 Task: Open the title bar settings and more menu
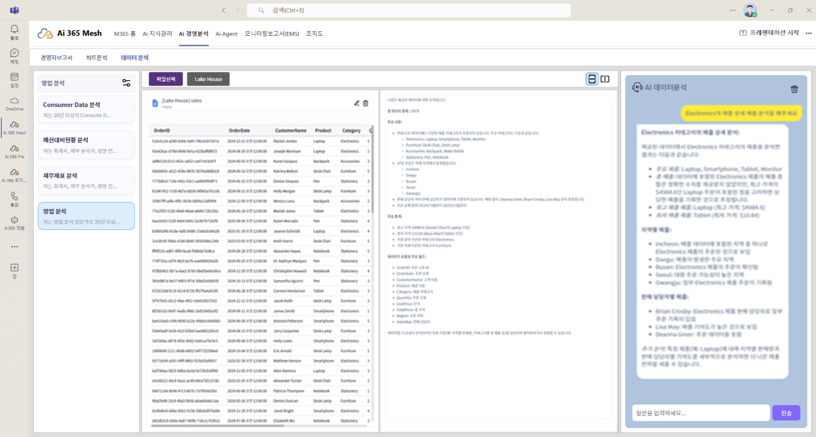(x=732, y=11)
